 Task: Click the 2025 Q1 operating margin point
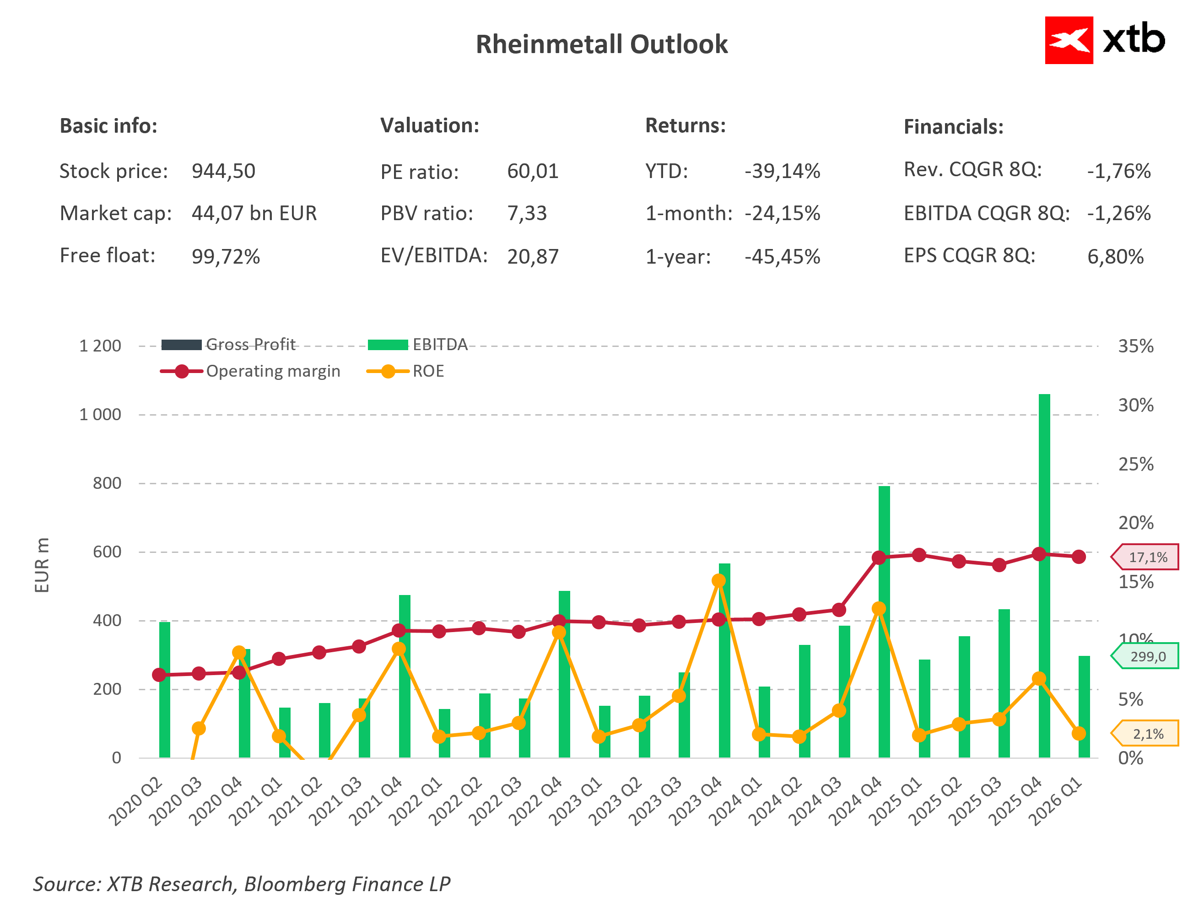[919, 555]
